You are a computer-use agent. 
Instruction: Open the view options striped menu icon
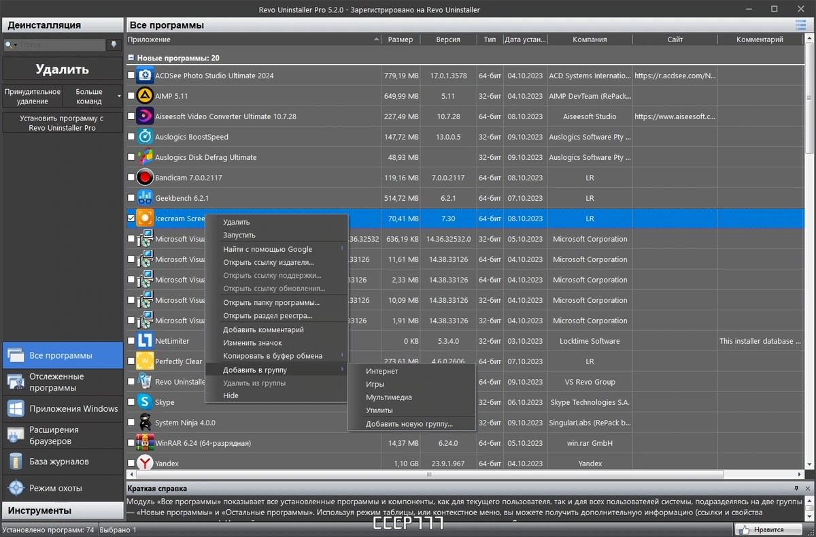point(800,25)
